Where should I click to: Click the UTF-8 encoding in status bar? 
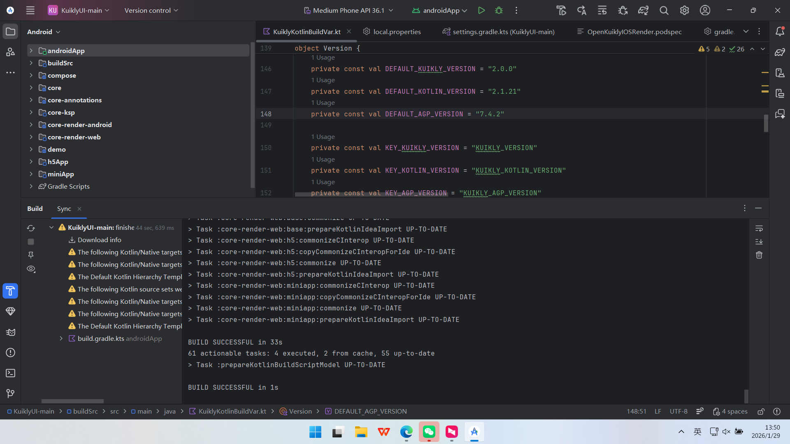pyautogui.click(x=678, y=411)
